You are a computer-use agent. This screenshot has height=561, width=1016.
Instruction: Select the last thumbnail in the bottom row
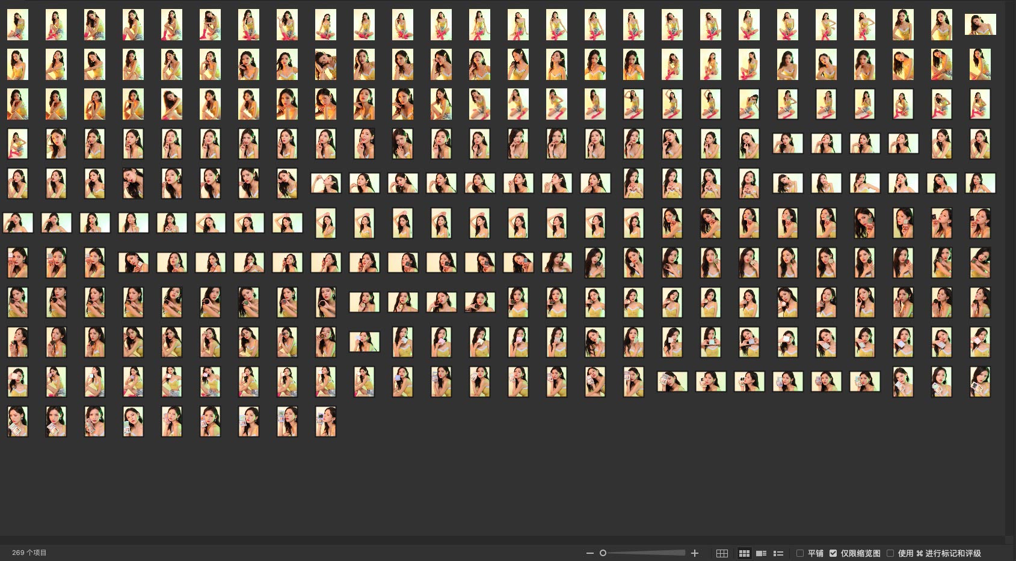point(325,421)
